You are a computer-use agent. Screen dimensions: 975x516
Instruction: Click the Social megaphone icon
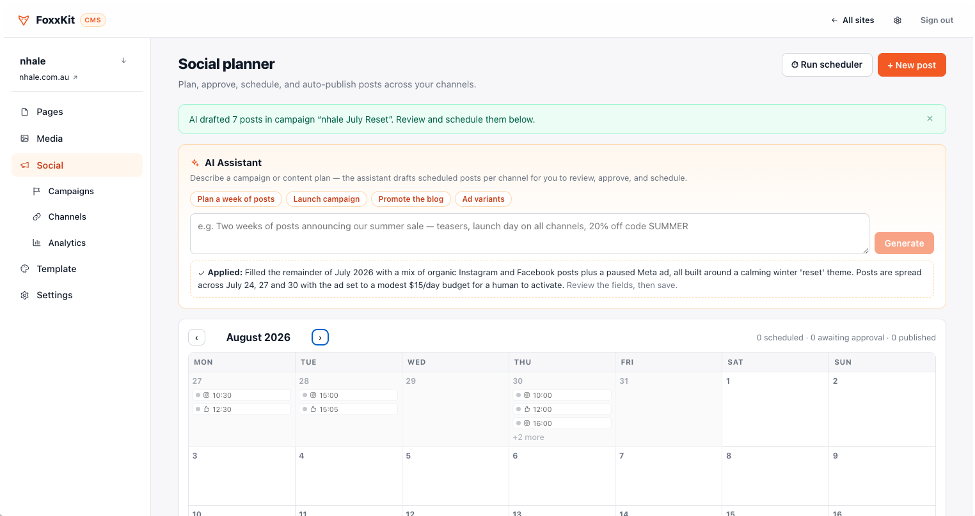click(x=25, y=165)
